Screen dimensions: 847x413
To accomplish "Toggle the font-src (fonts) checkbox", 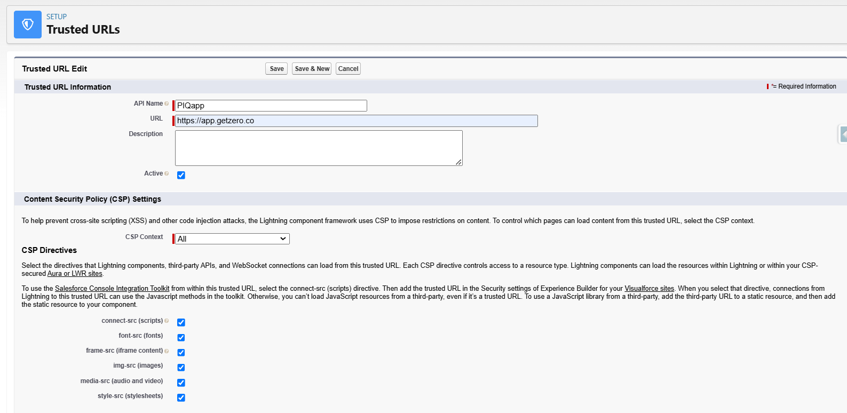I will (x=181, y=337).
